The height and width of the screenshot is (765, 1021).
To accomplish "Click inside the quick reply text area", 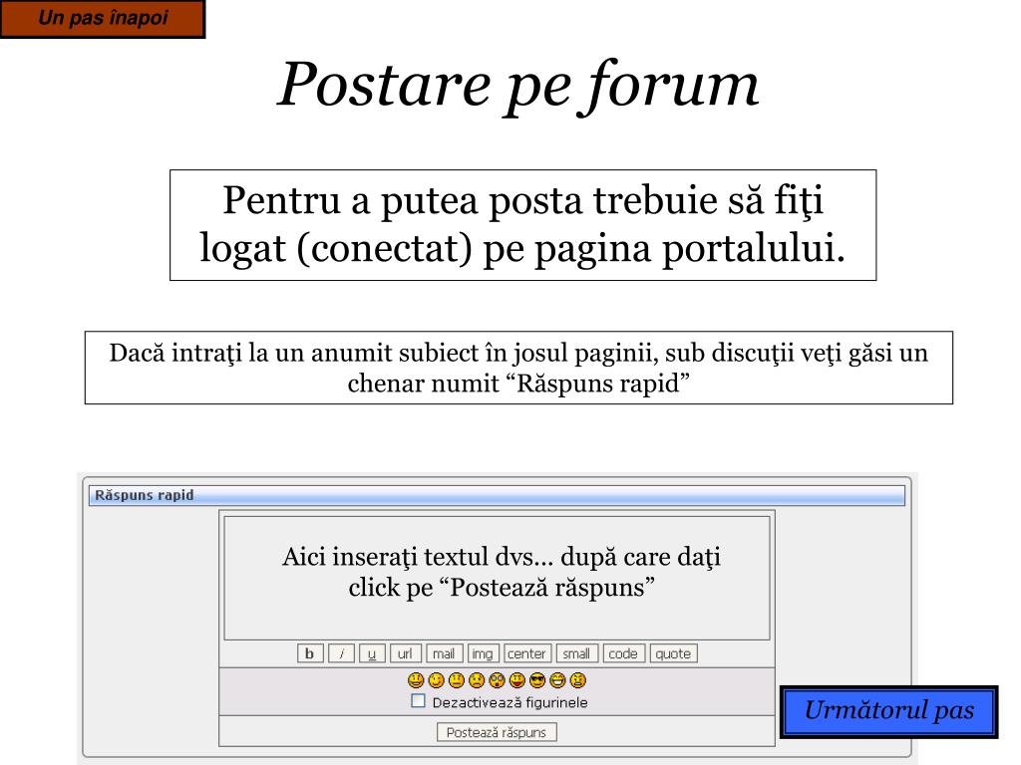I will coord(497,577).
